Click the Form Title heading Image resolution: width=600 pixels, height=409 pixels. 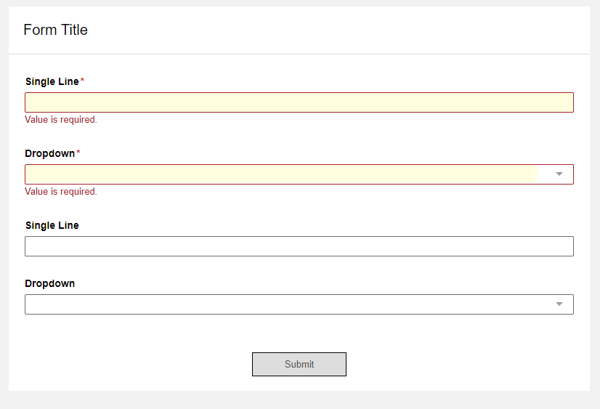pyautogui.click(x=55, y=30)
